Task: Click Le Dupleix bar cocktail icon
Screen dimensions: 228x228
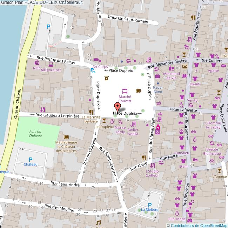Action: 104,120
